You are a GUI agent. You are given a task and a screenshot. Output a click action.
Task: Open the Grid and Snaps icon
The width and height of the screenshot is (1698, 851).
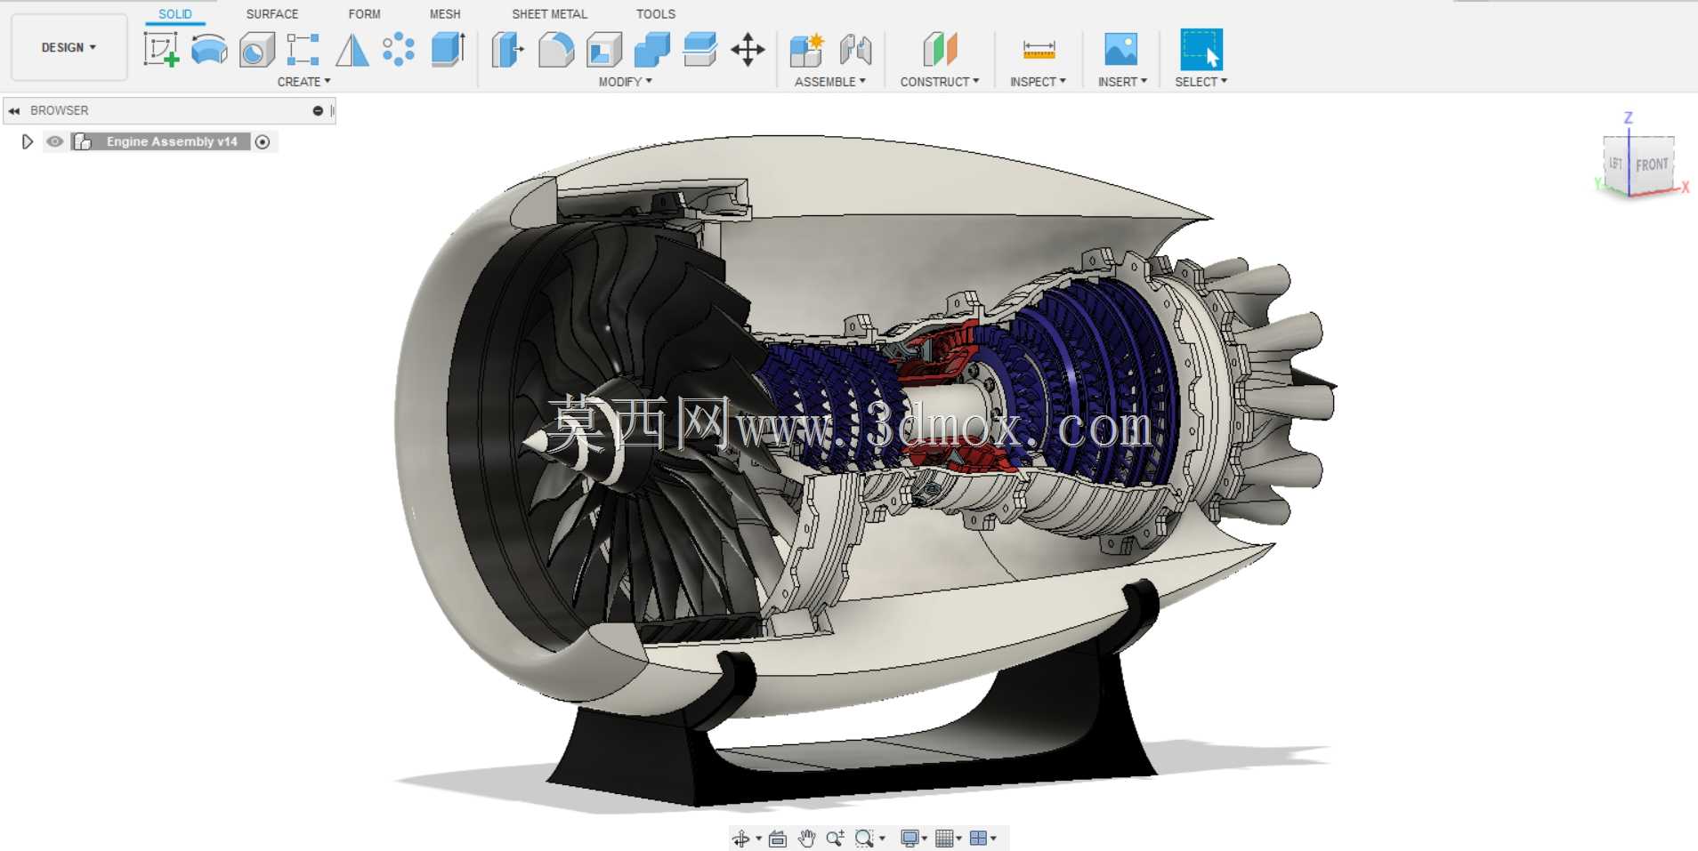(x=944, y=838)
